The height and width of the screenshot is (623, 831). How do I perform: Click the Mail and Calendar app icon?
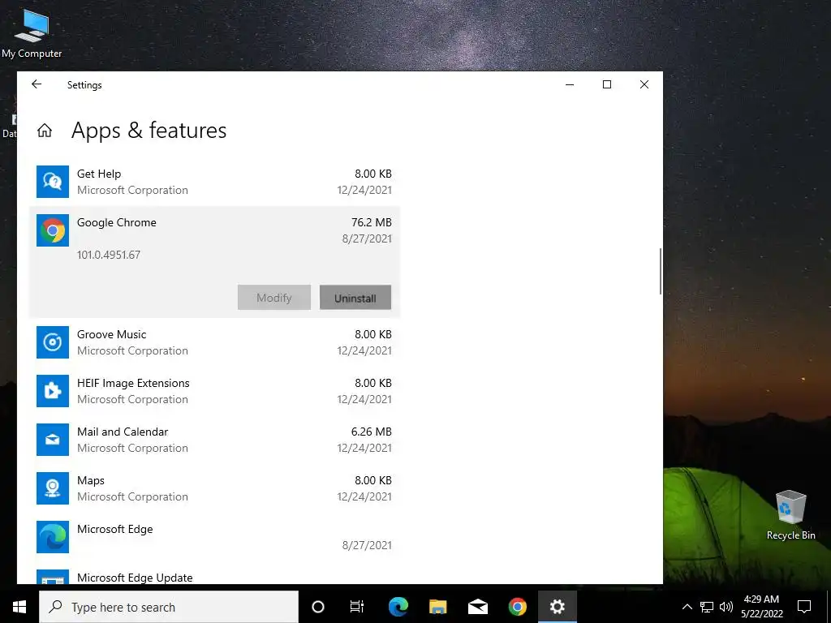53,440
